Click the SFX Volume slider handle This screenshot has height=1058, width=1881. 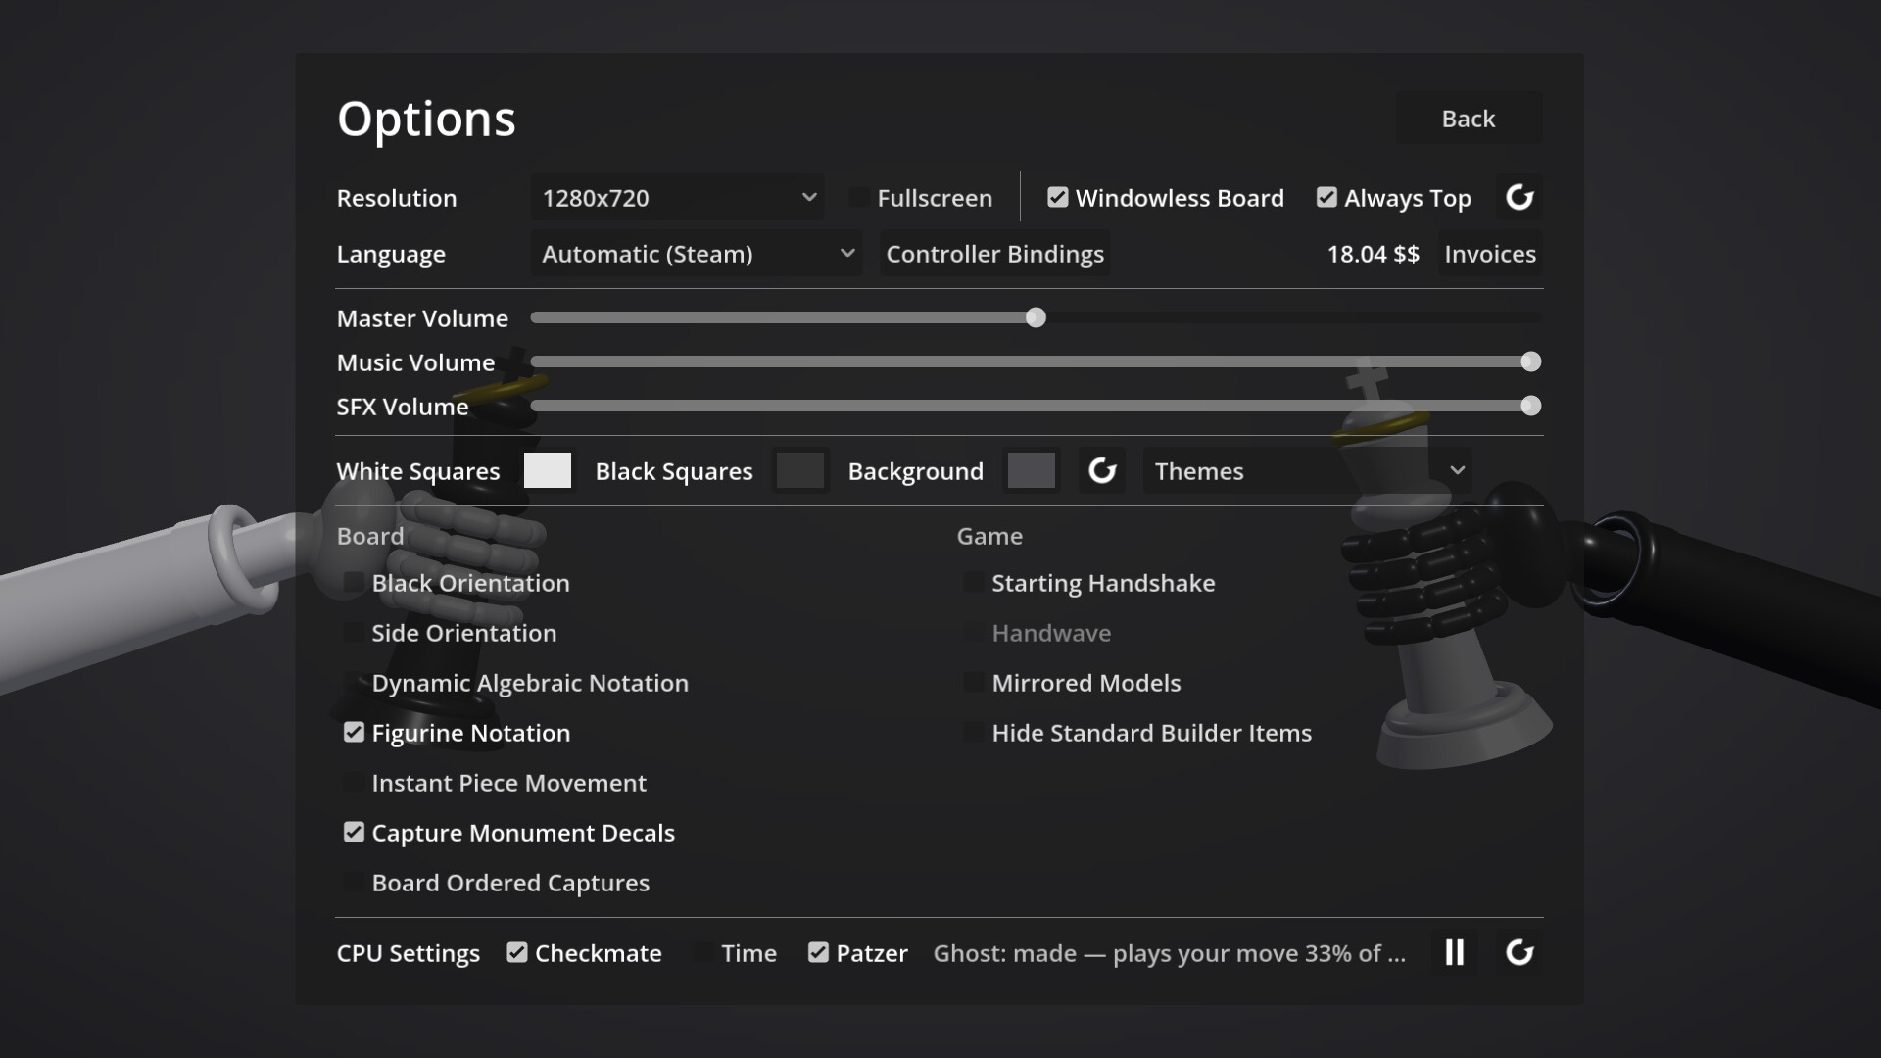click(1530, 406)
